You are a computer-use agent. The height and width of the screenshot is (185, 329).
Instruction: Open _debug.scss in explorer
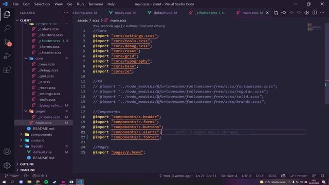48,70
